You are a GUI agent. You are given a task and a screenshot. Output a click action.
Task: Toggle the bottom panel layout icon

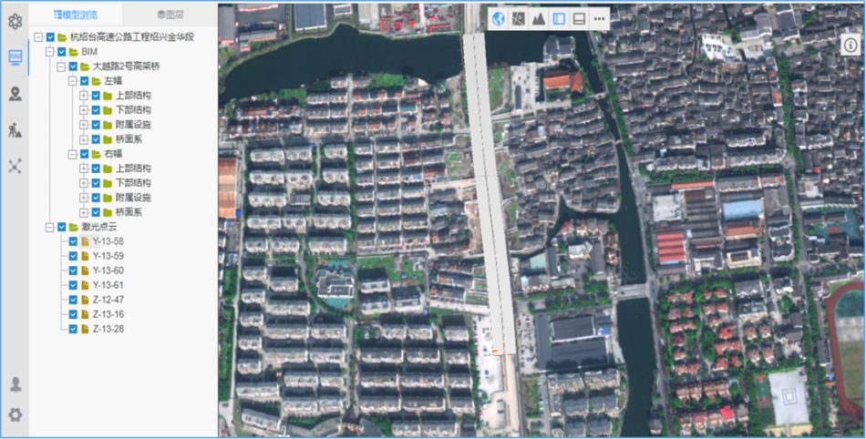coord(579,18)
